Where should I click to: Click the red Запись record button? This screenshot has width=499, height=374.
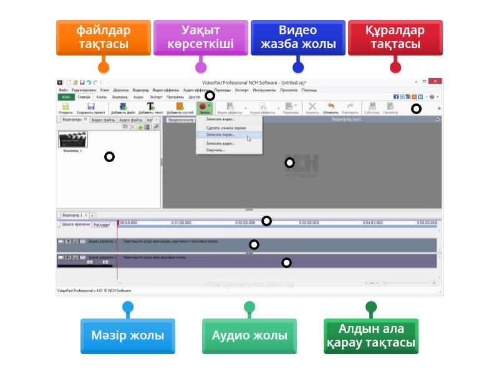(x=202, y=107)
